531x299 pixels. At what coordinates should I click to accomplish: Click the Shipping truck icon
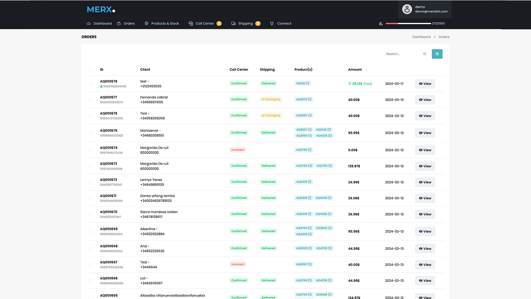233,24
